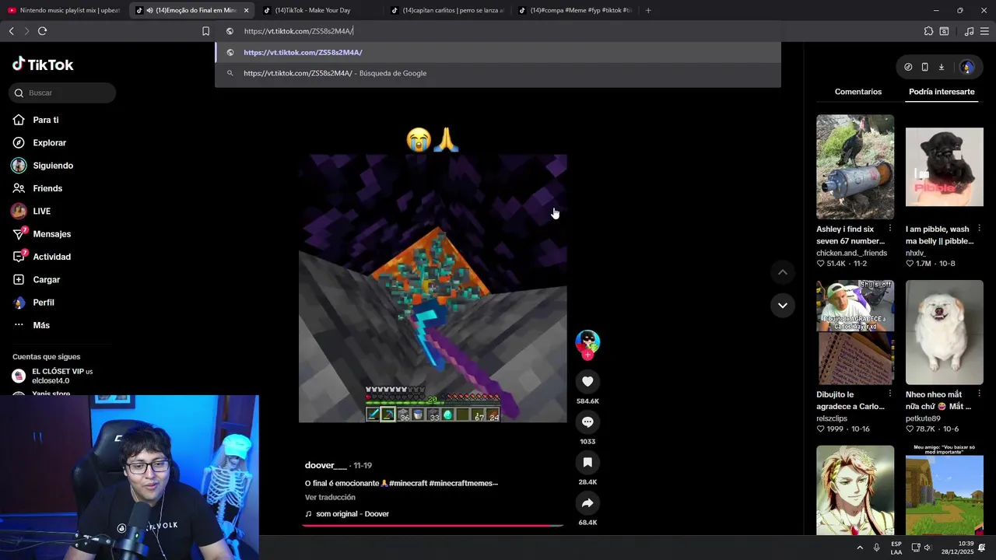Open the network icon in the taskbar
The height and width of the screenshot is (560, 996).
pos(916,548)
